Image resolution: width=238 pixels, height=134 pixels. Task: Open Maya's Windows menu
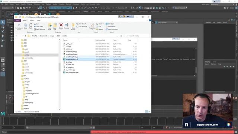pos(37,4)
